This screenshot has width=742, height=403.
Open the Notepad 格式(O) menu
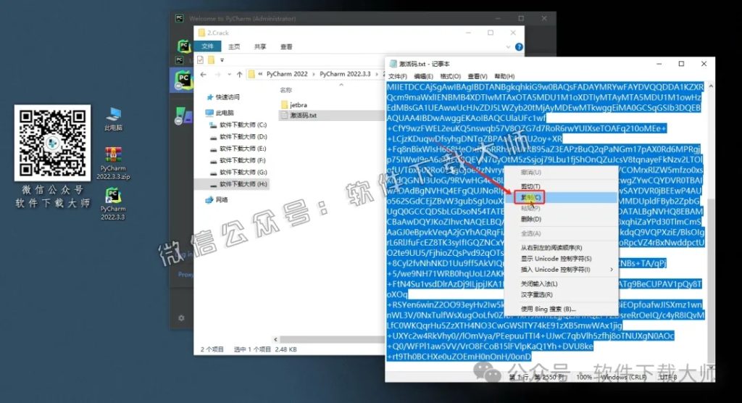coord(450,76)
